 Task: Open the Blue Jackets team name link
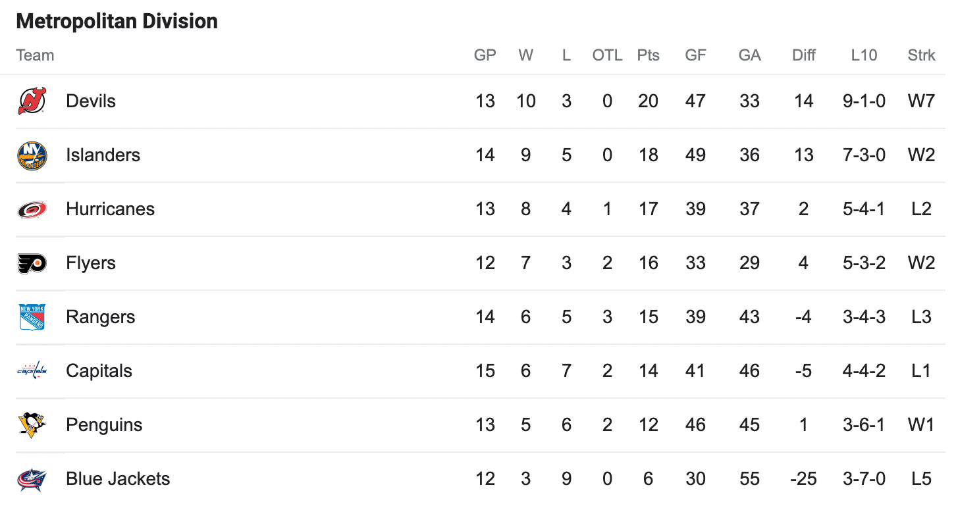point(118,479)
